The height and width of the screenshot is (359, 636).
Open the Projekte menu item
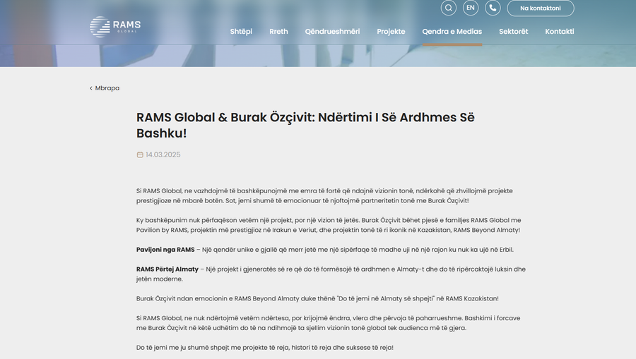click(x=391, y=32)
